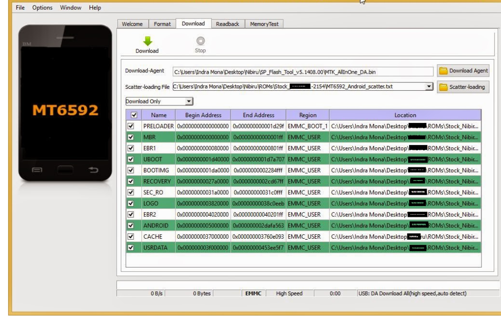Open the Download Only mode dropdown
Image resolution: width=501 pixels, height=328 pixels.
[x=189, y=102]
